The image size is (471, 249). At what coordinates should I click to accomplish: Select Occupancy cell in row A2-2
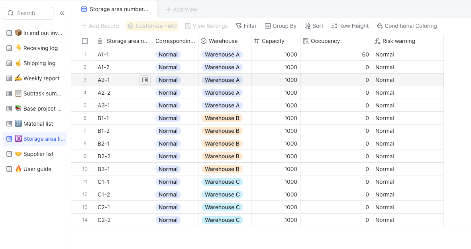tap(336, 93)
